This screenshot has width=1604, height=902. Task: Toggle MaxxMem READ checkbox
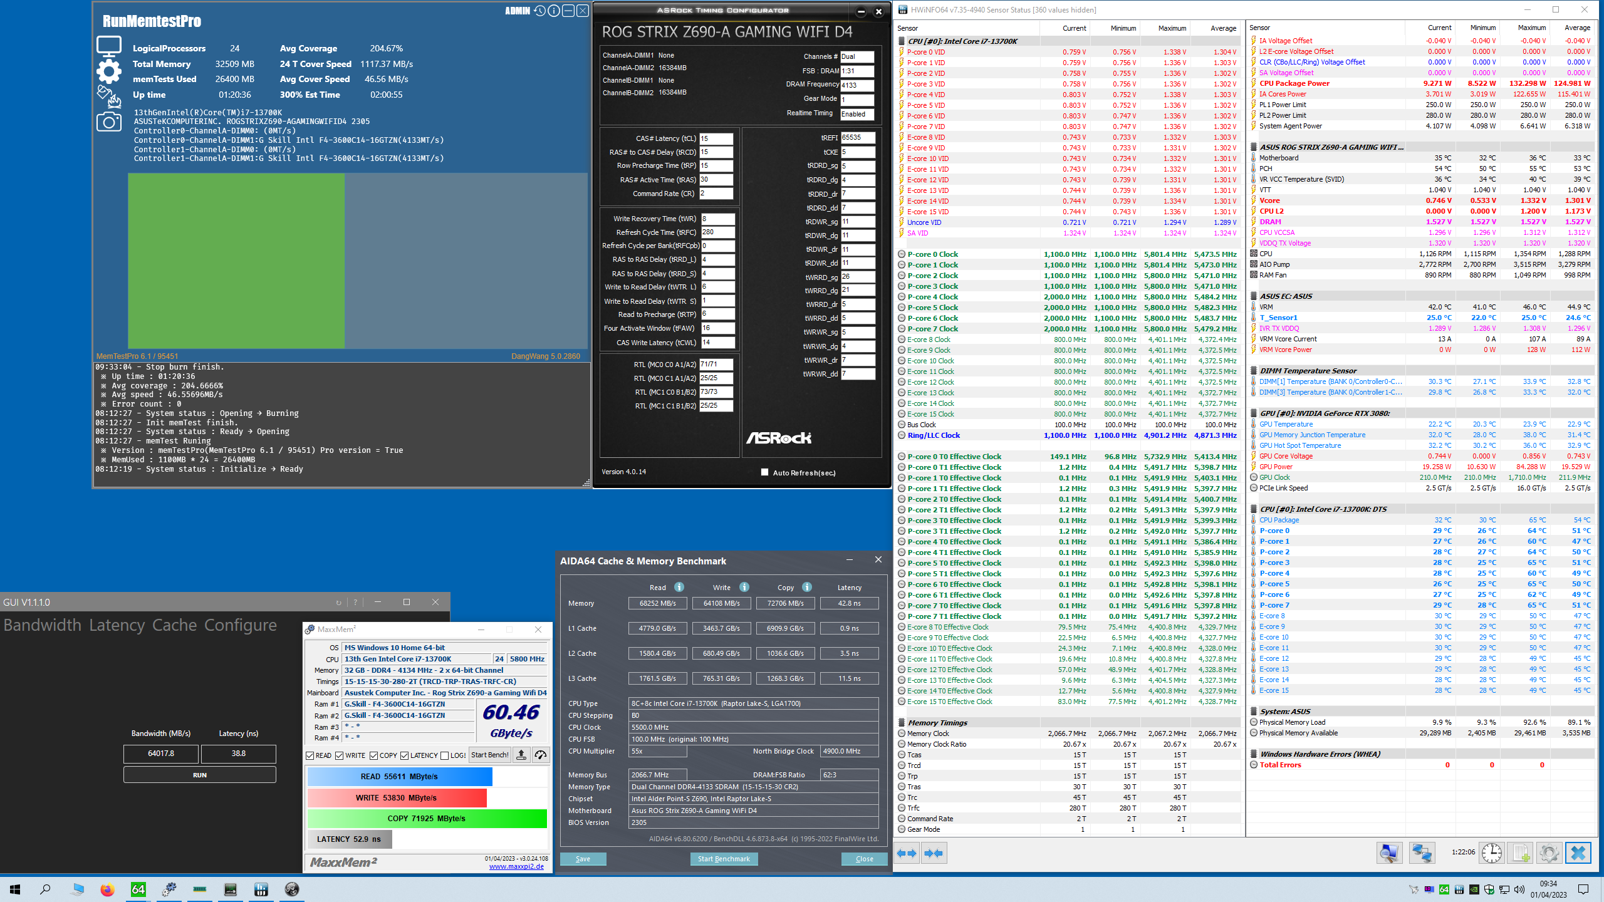point(310,756)
